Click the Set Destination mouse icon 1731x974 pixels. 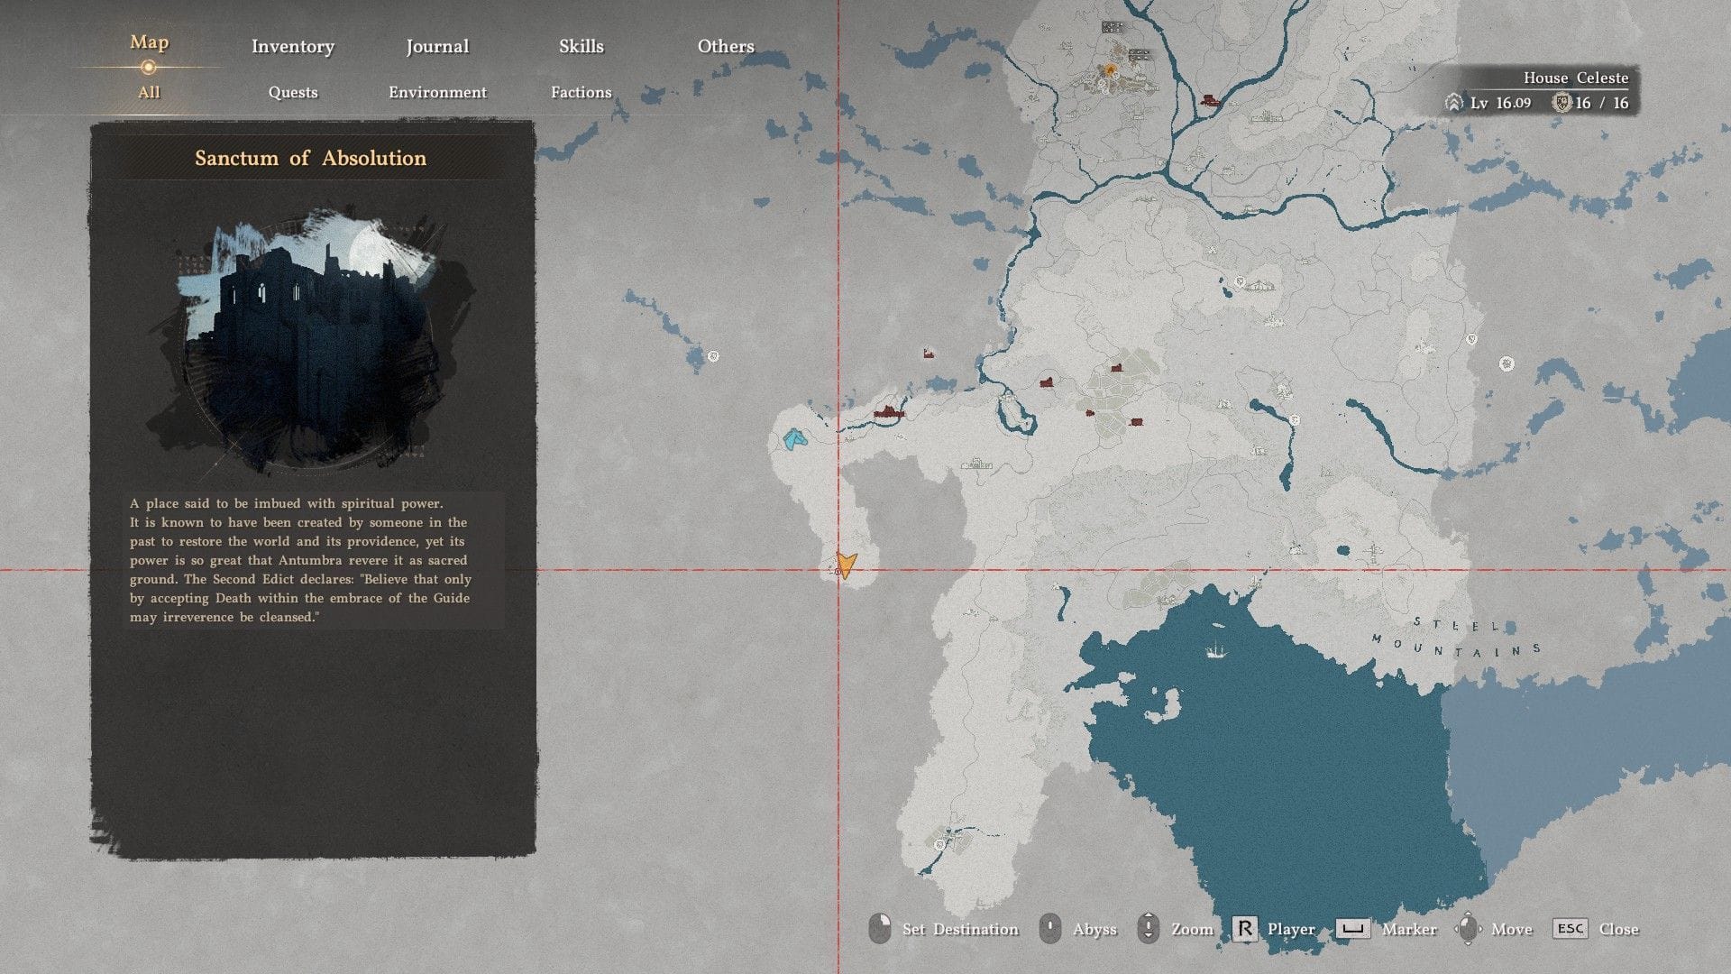(880, 928)
